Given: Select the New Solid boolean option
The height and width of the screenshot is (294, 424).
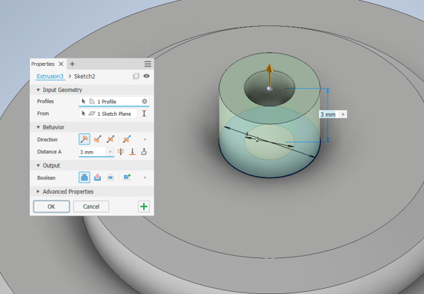Looking at the screenshot, I should pyautogui.click(x=127, y=178).
